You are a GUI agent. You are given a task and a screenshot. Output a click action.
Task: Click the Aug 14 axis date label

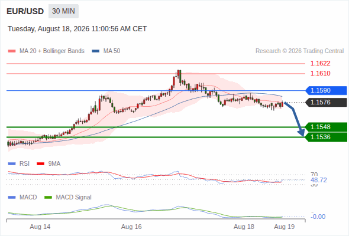coord(40,227)
